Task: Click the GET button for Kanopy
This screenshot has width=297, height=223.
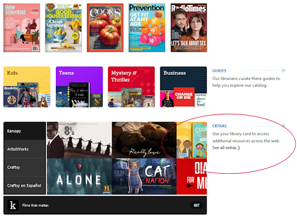Action: pos(197,205)
